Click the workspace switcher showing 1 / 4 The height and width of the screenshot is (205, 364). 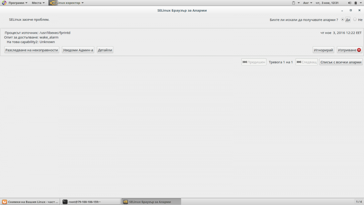click(x=359, y=202)
